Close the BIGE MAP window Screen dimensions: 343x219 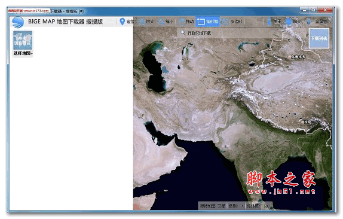pyautogui.click(x=325, y=10)
